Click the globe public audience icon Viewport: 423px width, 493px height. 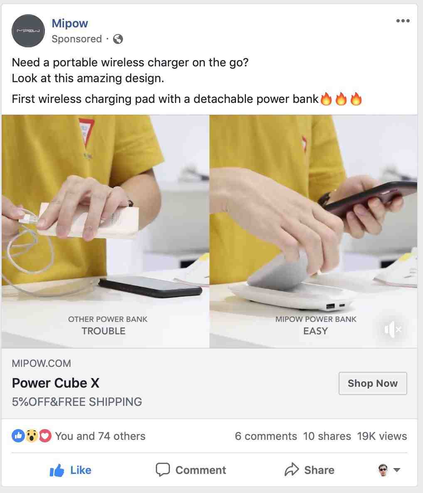click(118, 39)
